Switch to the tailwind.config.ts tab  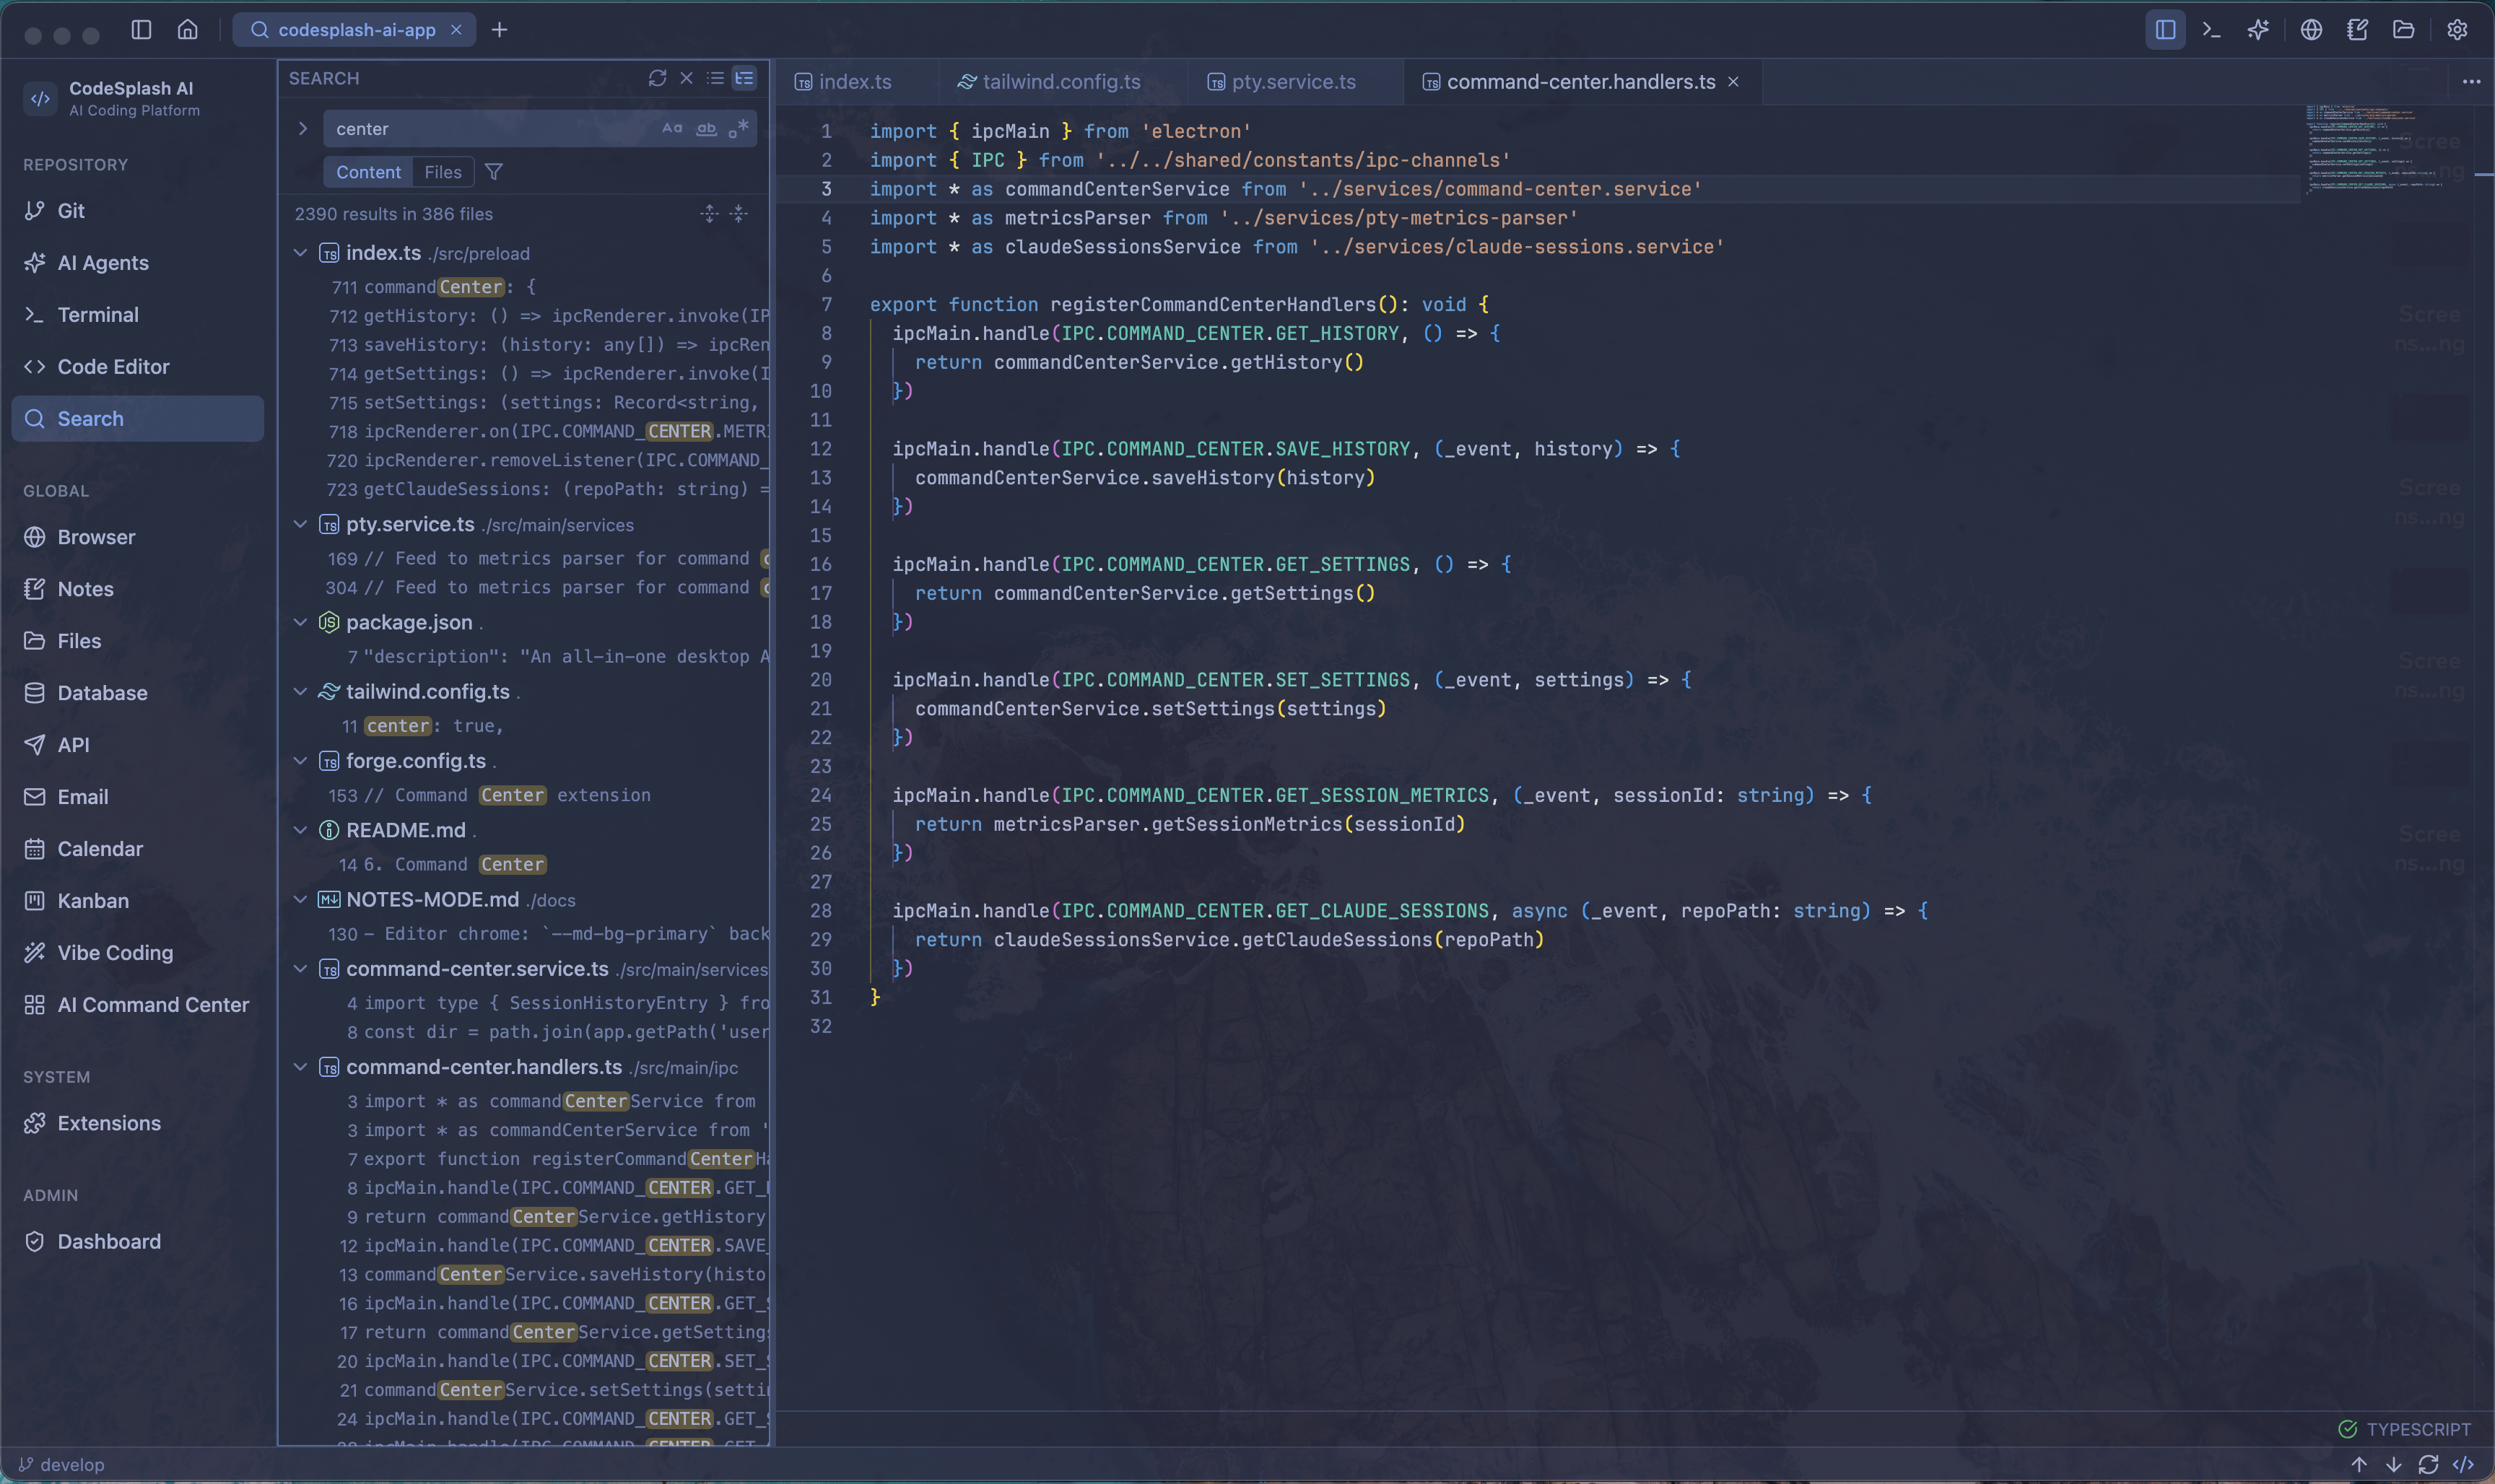tap(1059, 81)
